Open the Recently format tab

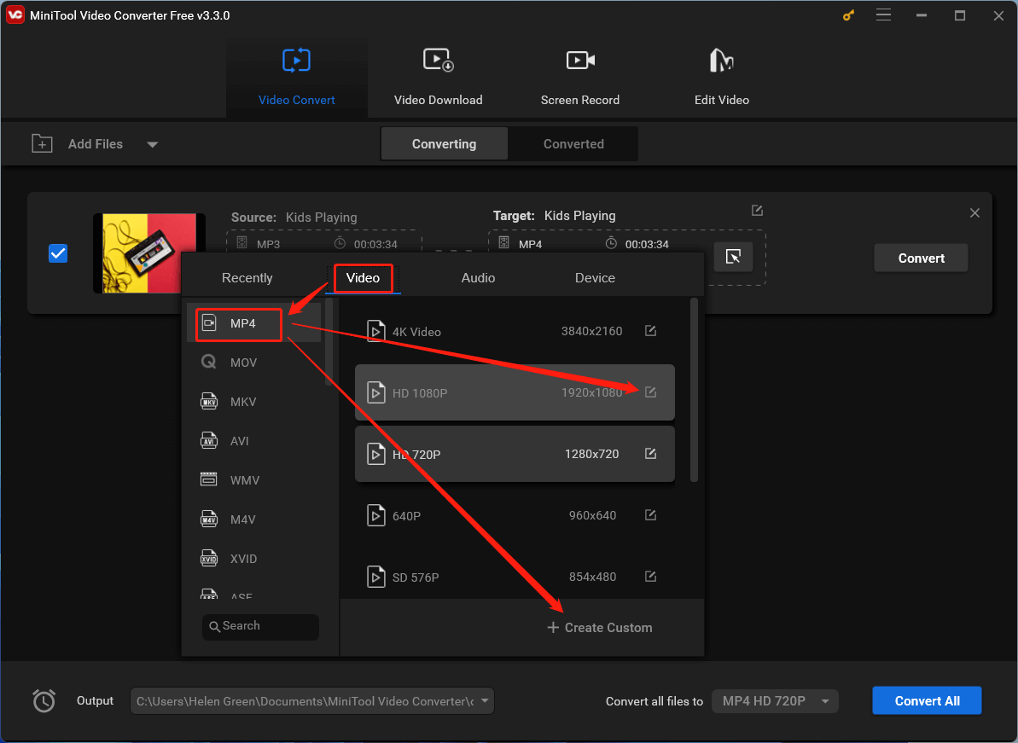(247, 278)
